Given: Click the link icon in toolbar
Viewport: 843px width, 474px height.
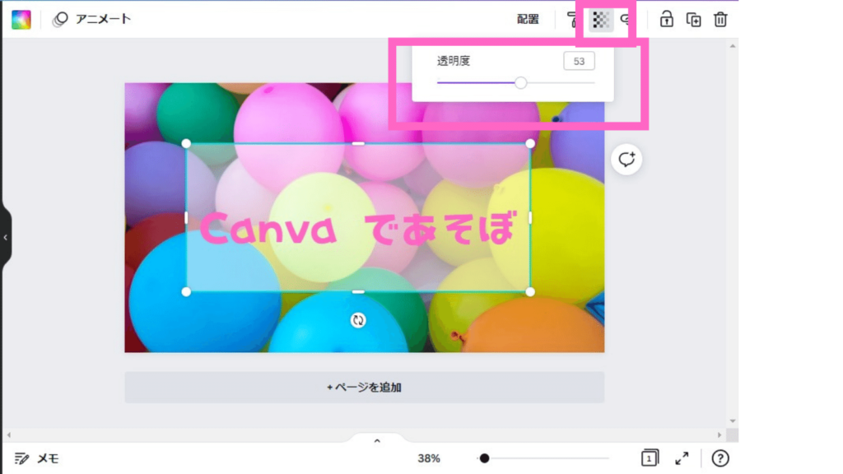Looking at the screenshot, I should pos(626,20).
